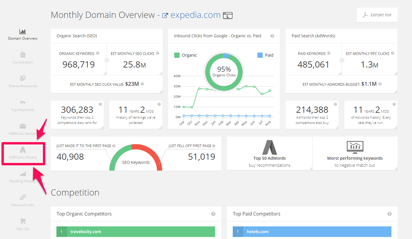
Task: Select the travelocity.com competitor bar
Action: pos(136,232)
